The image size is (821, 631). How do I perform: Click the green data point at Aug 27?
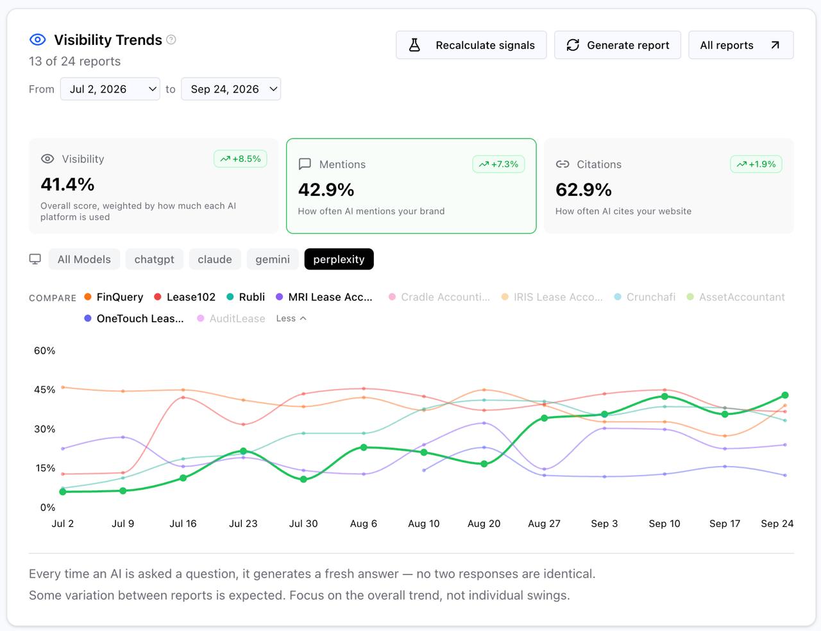545,418
